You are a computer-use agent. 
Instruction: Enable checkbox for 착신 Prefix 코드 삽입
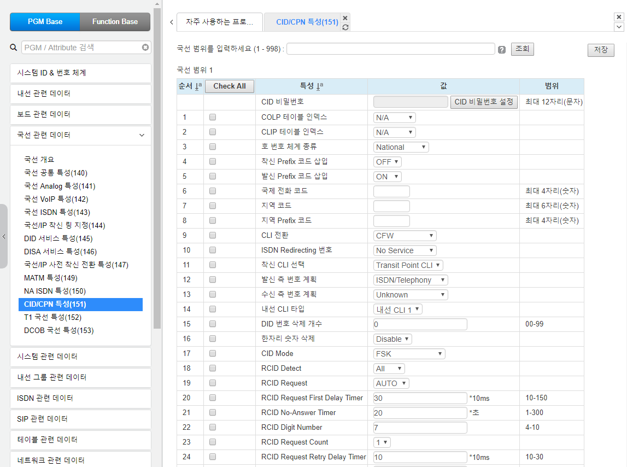(213, 162)
